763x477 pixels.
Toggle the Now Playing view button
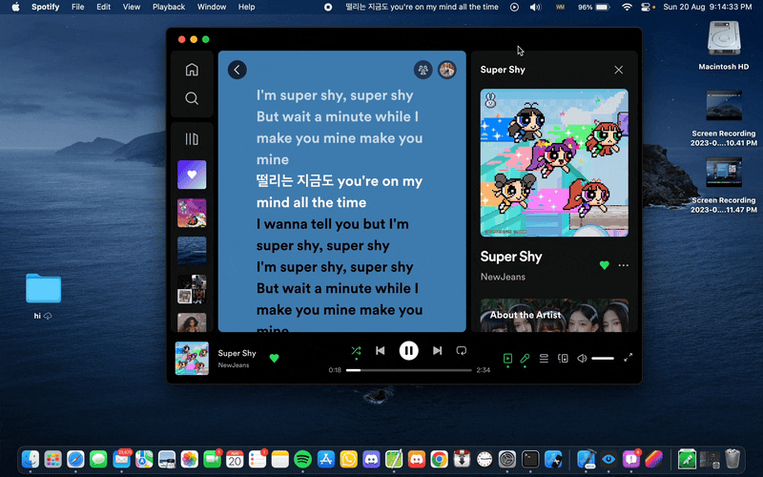pos(507,359)
